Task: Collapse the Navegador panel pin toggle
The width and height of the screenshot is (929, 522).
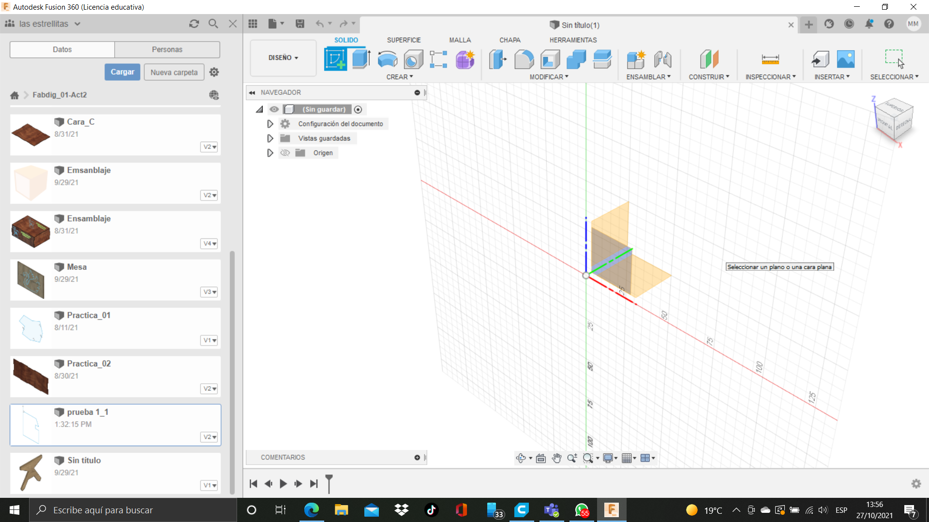Action: pos(417,92)
